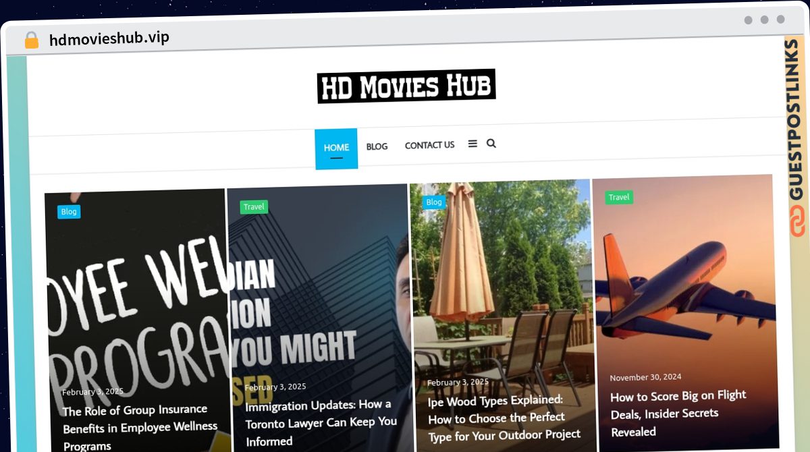The width and height of the screenshot is (810, 452).
Task: Open How to Score Big on Flight Deals
Action: (x=678, y=413)
